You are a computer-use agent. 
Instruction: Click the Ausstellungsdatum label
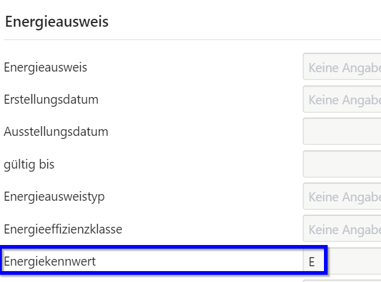(56, 132)
